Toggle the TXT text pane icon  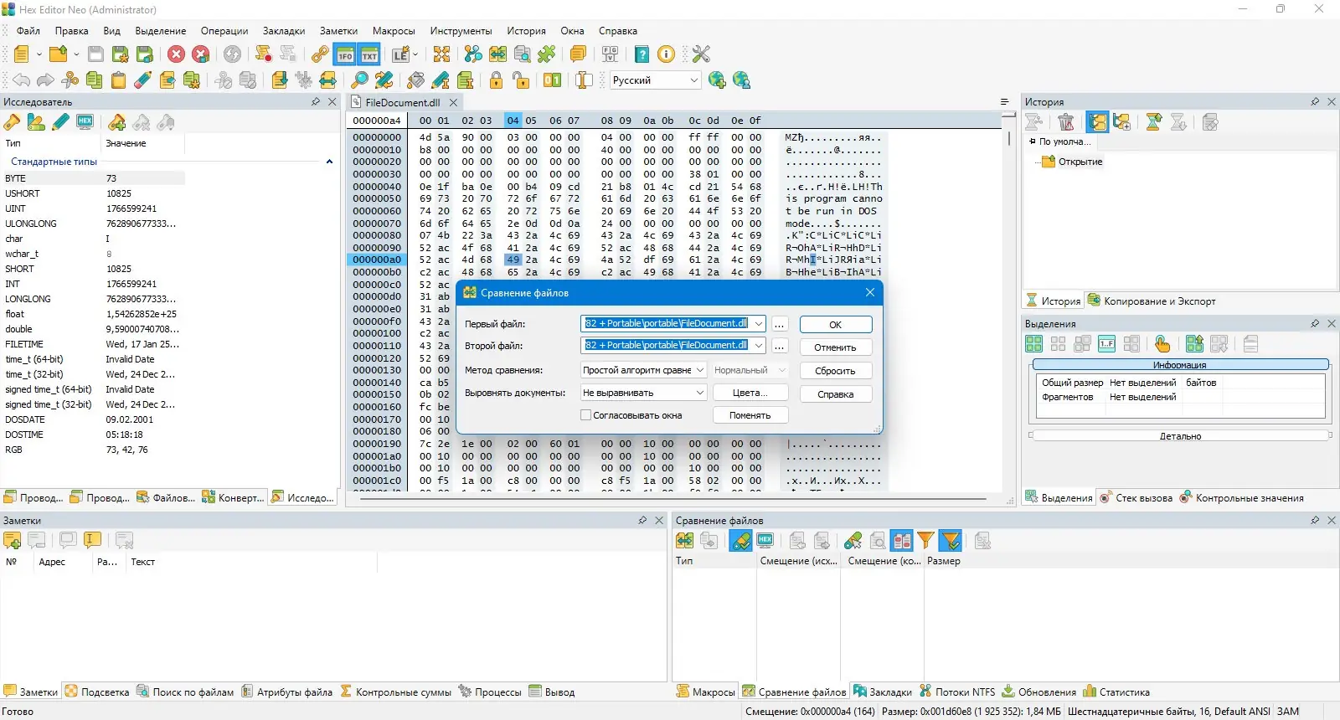tap(369, 54)
